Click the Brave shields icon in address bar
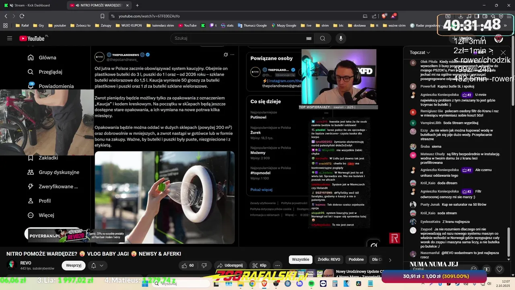Viewport: 515px width, 290px height. click(384, 16)
